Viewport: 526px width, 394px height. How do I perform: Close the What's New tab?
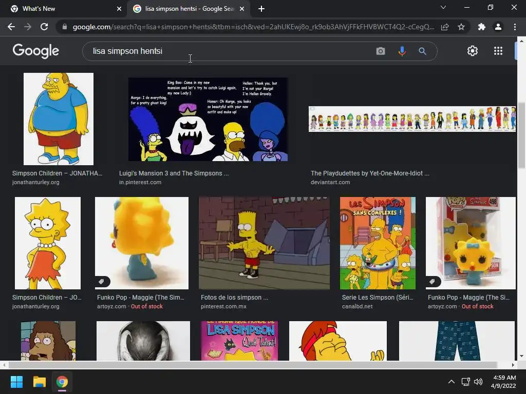pyautogui.click(x=119, y=9)
